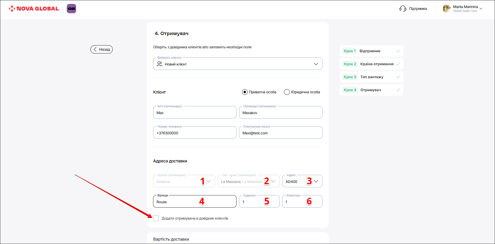Click the Nova Global logo

pos(34,9)
